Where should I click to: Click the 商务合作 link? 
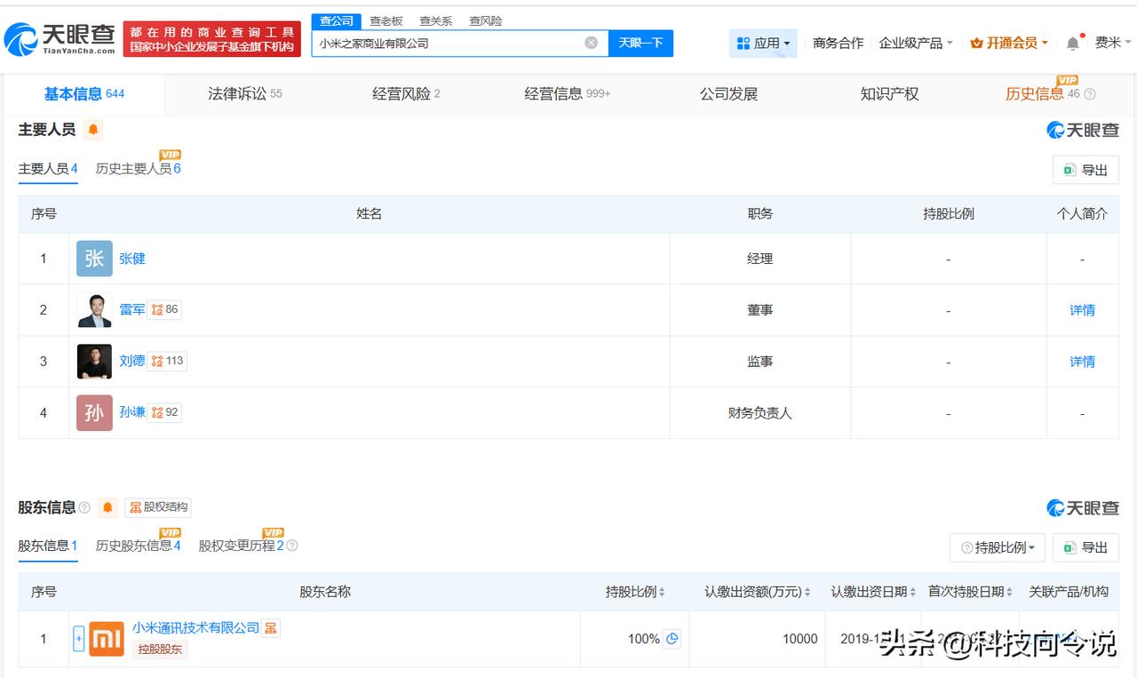[x=838, y=43]
